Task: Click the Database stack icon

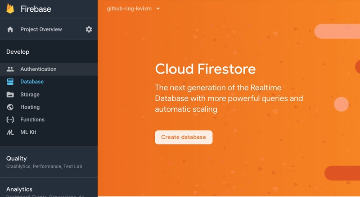Action: [x=10, y=82]
